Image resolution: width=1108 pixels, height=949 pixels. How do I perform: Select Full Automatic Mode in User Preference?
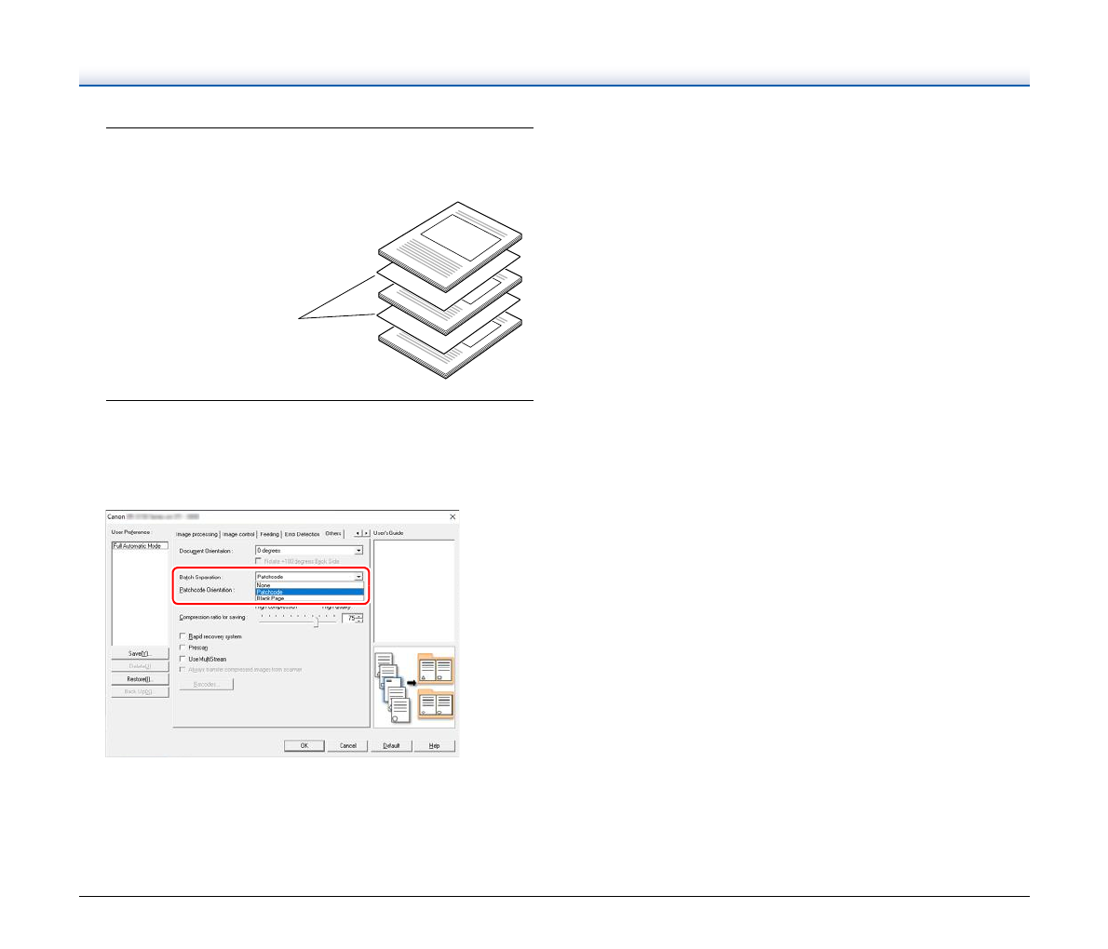coord(137,546)
